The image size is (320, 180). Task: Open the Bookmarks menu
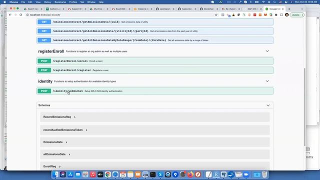(x=60, y=2)
